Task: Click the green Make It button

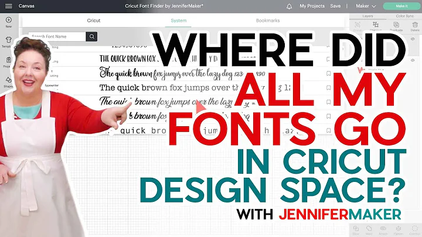Action: (401, 6)
